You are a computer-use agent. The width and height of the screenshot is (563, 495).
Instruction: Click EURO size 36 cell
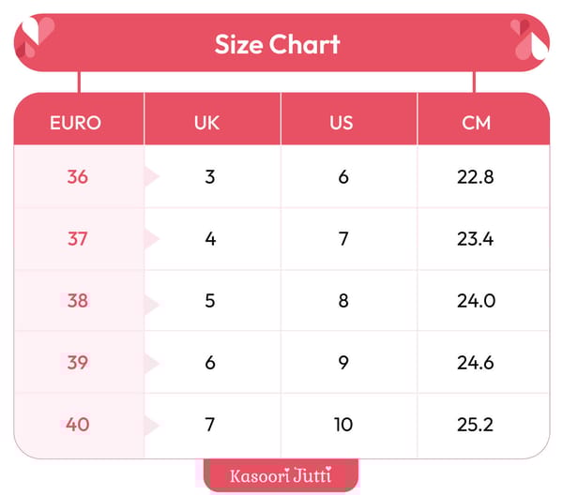tap(77, 176)
